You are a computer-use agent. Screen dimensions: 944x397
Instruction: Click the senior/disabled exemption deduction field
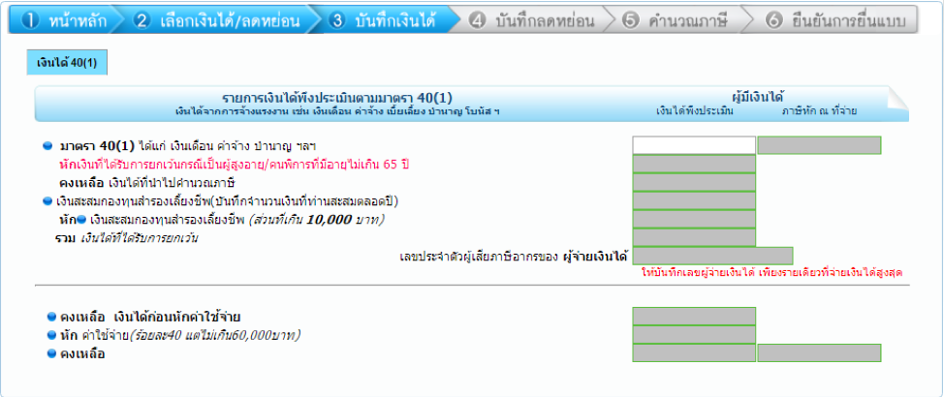(693, 164)
